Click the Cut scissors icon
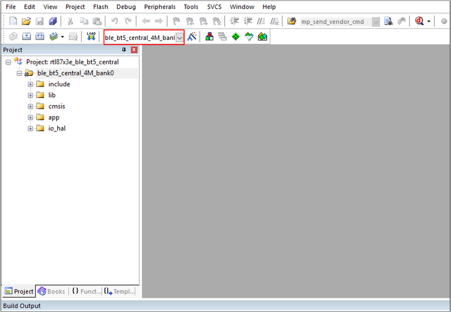 (x=70, y=21)
